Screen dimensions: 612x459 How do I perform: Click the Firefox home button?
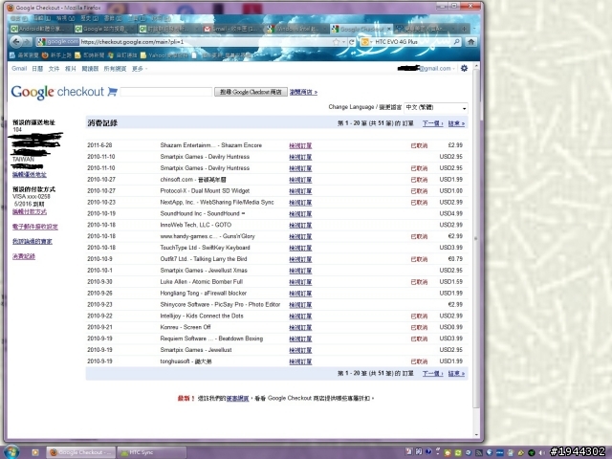[x=471, y=41]
